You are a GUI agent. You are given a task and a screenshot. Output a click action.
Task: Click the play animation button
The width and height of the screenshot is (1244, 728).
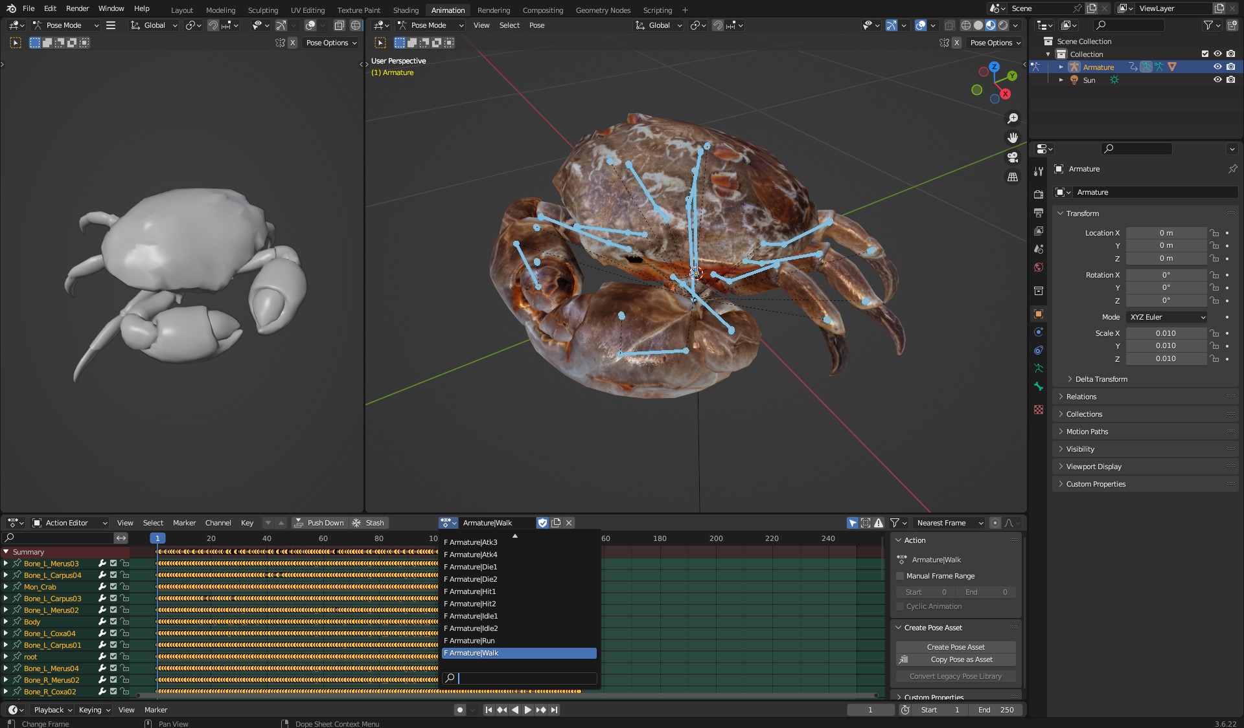point(527,710)
